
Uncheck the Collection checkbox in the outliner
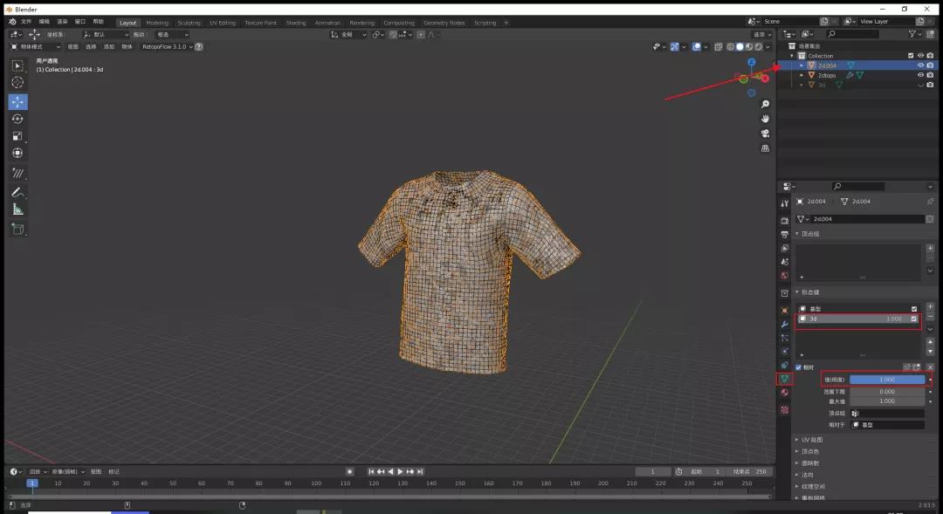(910, 55)
